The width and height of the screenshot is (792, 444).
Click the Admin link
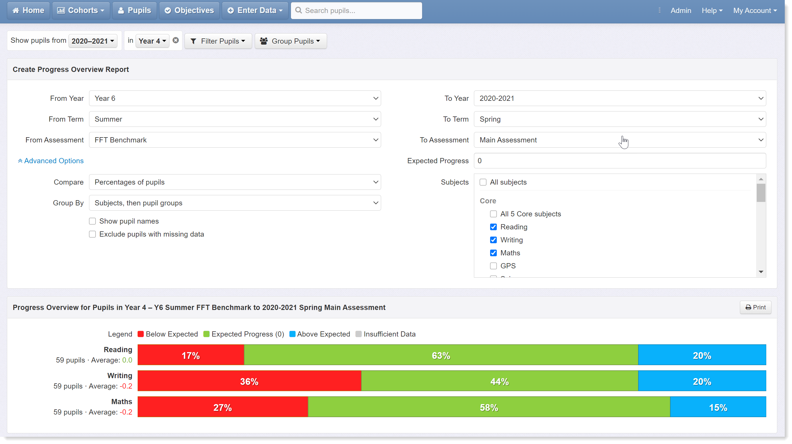(681, 10)
